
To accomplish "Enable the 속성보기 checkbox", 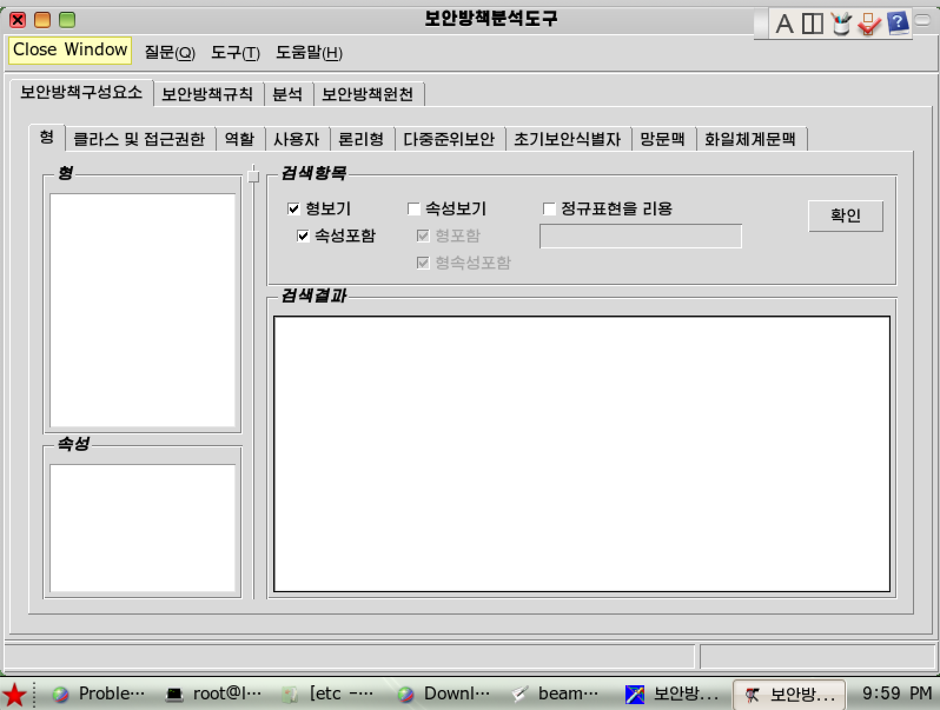I will tap(413, 208).
